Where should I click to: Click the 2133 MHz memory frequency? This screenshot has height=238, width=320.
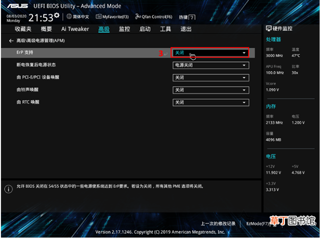click(x=274, y=123)
